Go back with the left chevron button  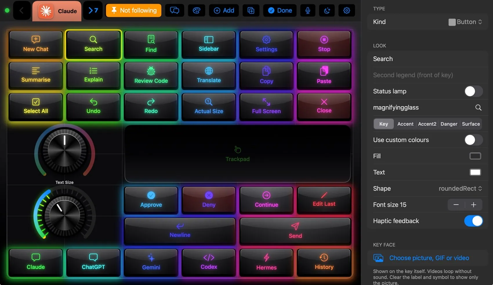tap(21, 11)
